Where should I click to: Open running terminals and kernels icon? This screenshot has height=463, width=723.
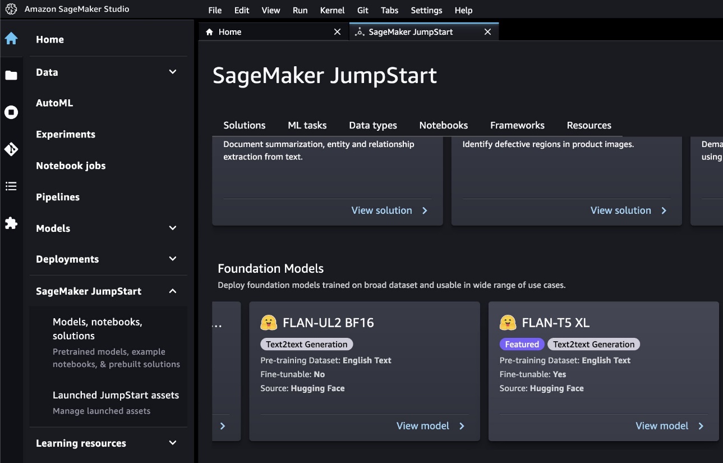coord(11,112)
